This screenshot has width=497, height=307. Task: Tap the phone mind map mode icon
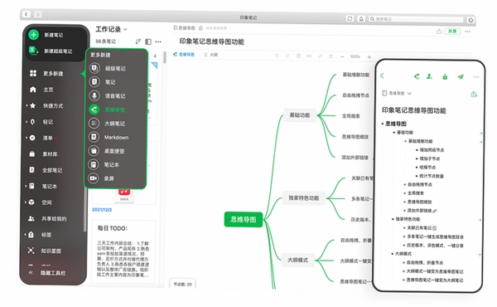click(417, 76)
